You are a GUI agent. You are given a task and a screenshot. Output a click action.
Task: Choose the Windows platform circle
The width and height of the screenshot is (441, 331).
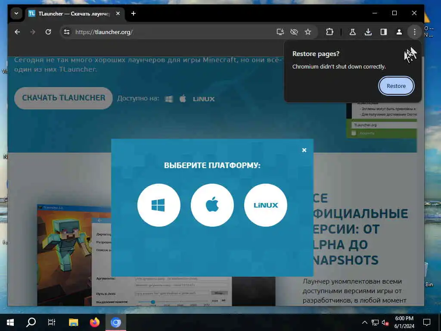coord(158,205)
